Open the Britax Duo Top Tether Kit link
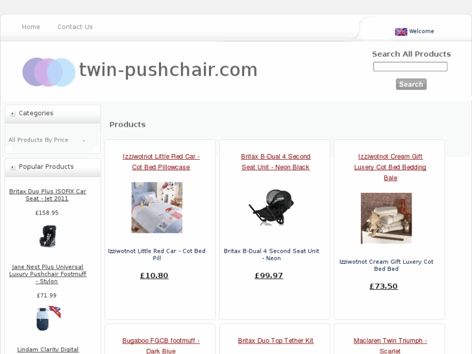The height and width of the screenshot is (354, 472). pos(275,341)
